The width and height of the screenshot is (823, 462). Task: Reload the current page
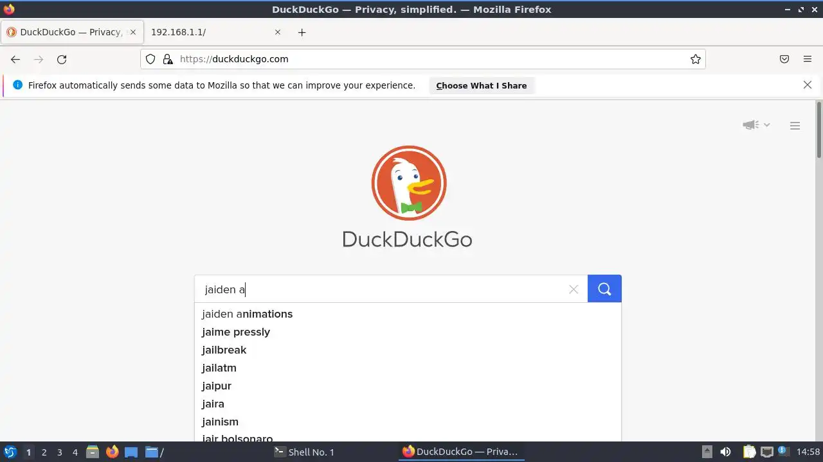(62, 59)
